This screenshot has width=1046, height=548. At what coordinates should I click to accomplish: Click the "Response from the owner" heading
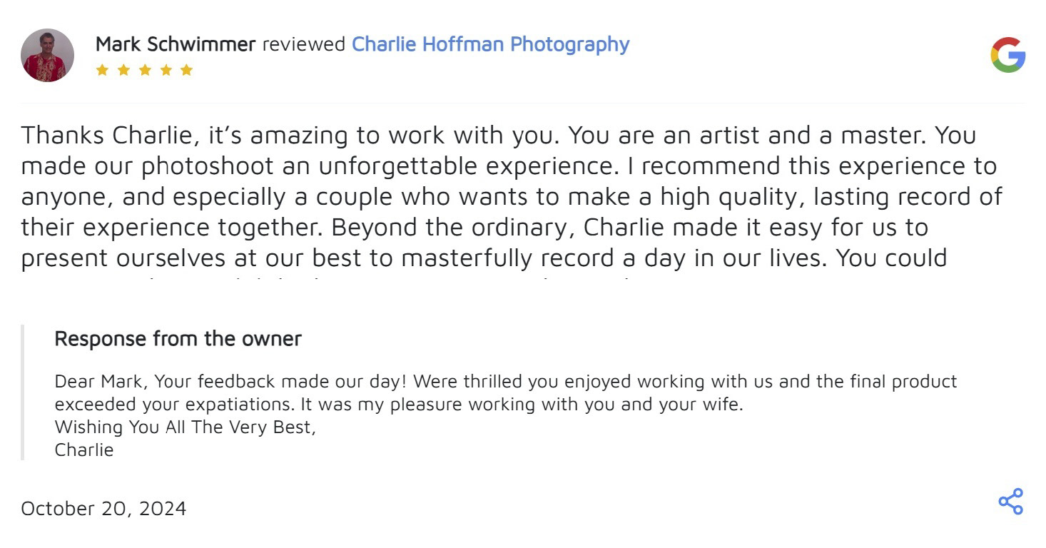178,338
